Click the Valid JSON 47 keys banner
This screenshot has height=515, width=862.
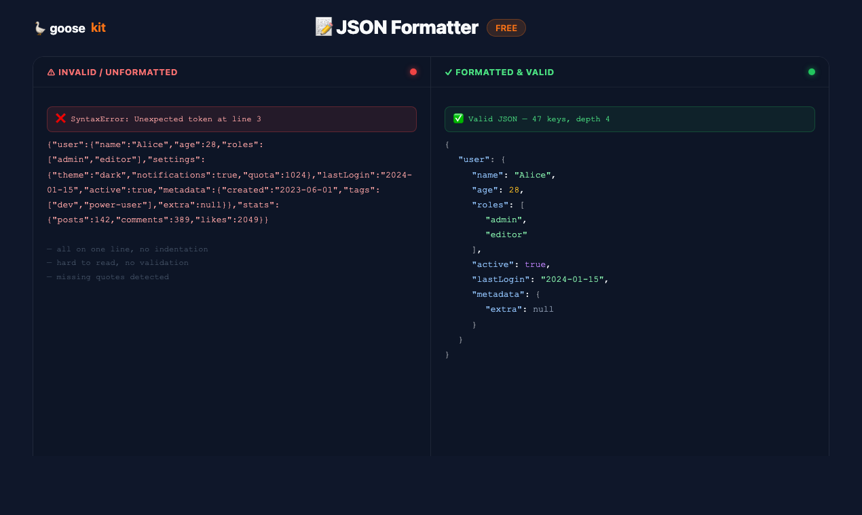coord(630,119)
